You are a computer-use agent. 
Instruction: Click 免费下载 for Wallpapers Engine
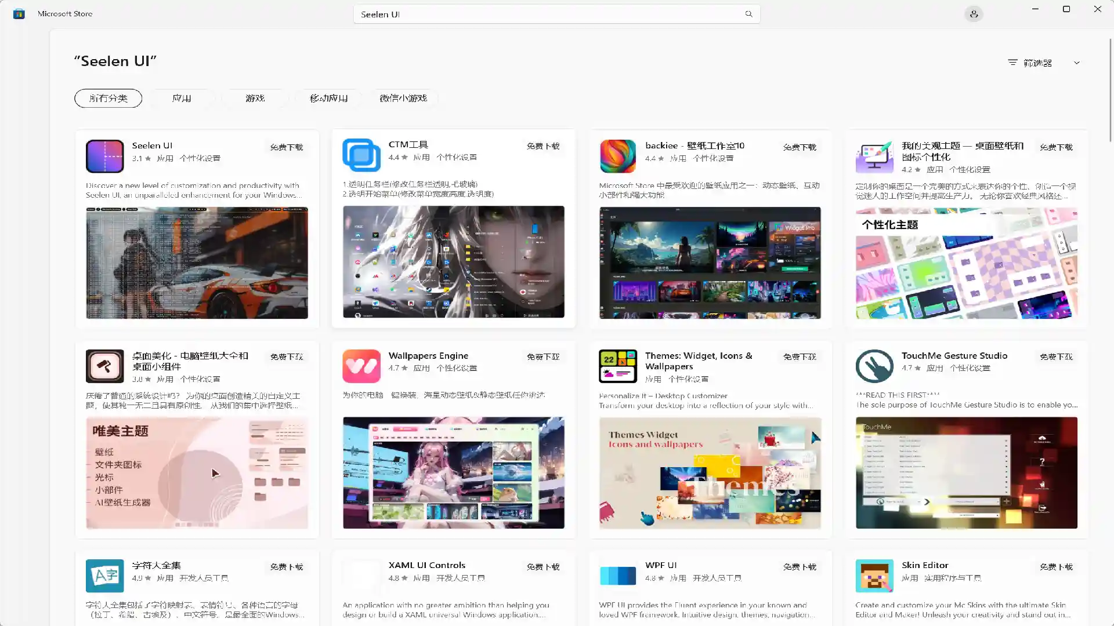click(x=542, y=357)
